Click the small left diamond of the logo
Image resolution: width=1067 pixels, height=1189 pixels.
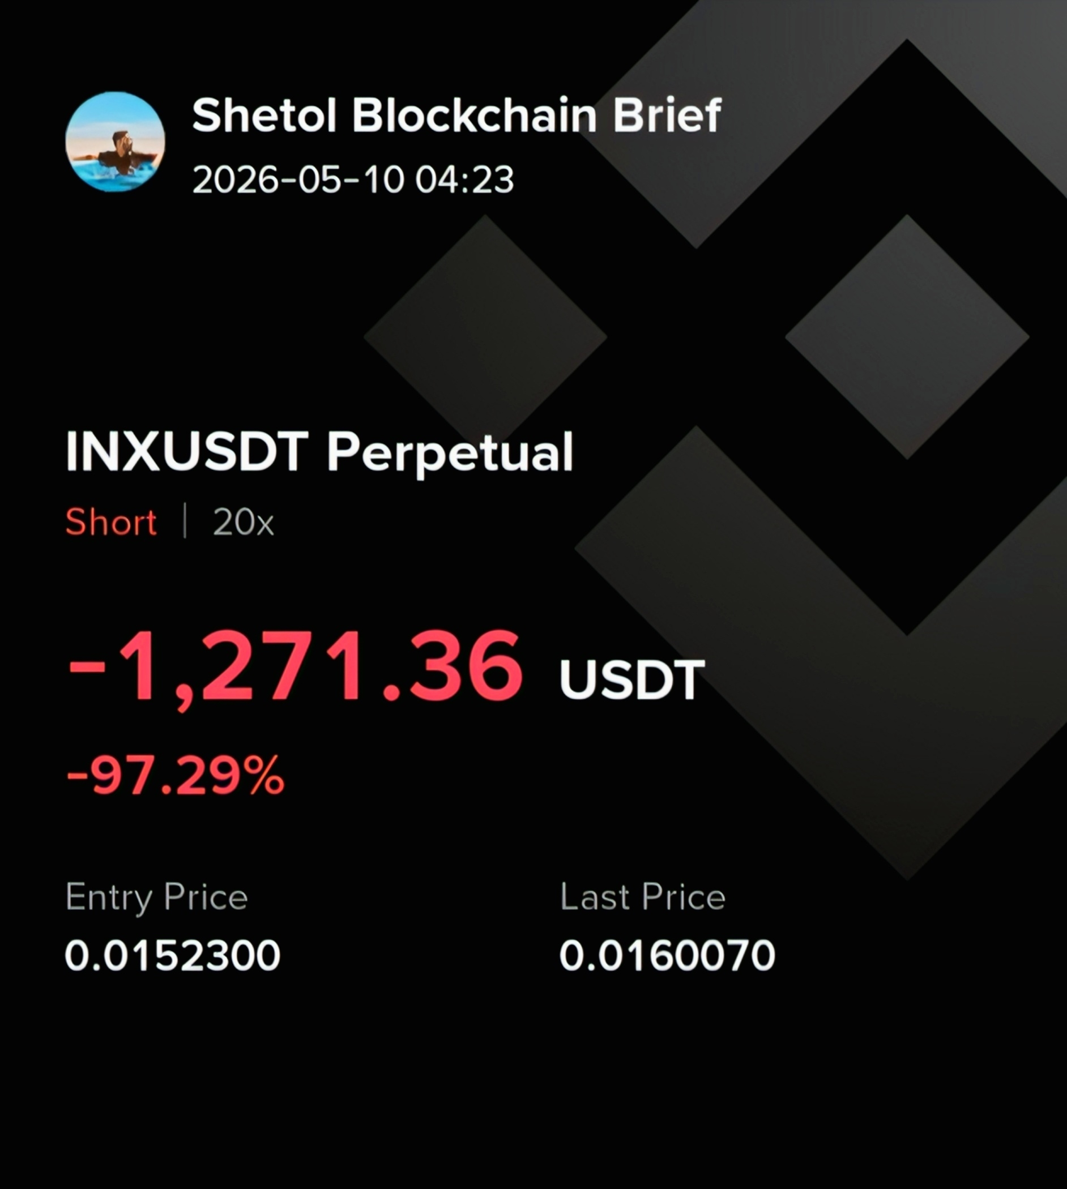(x=485, y=336)
